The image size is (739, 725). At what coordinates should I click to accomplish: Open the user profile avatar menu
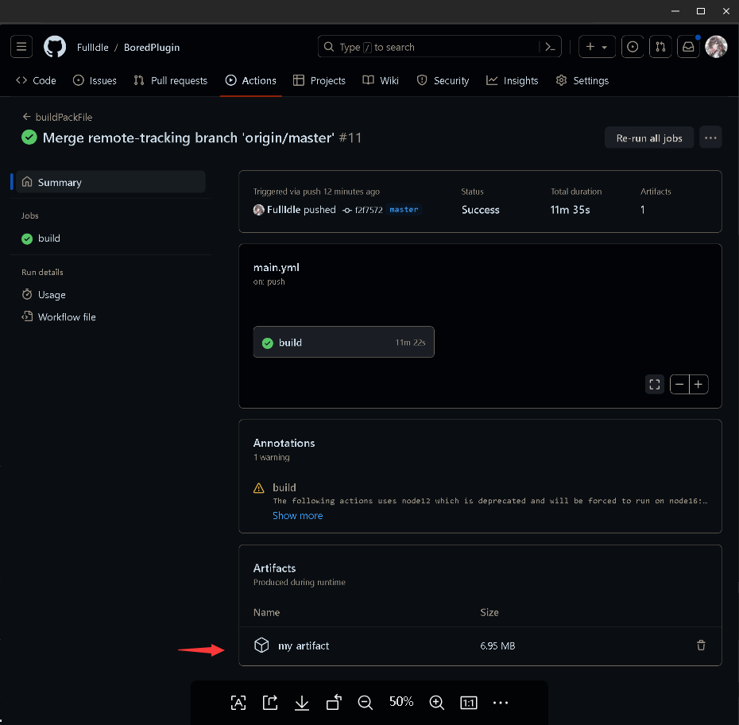(716, 47)
